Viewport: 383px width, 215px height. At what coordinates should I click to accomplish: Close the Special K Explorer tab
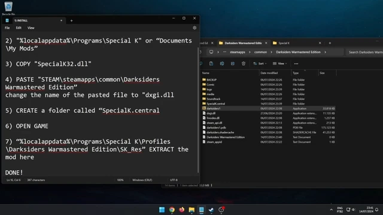pyautogui.click(x=320, y=43)
